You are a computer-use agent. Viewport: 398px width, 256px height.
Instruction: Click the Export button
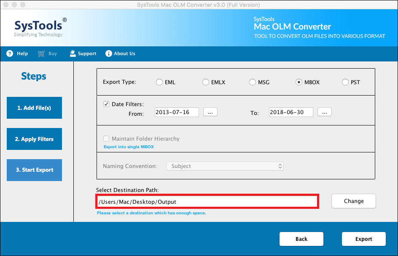coord(364,239)
